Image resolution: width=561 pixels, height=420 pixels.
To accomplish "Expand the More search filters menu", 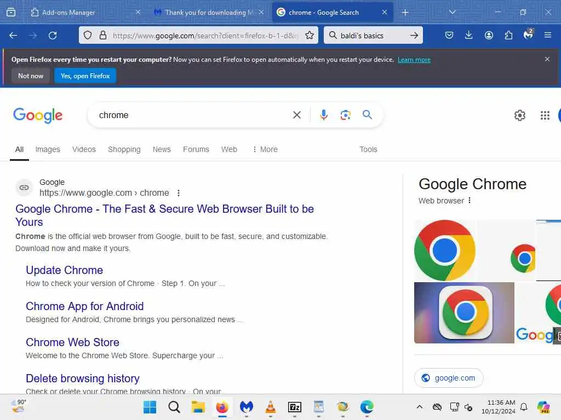I will (265, 149).
